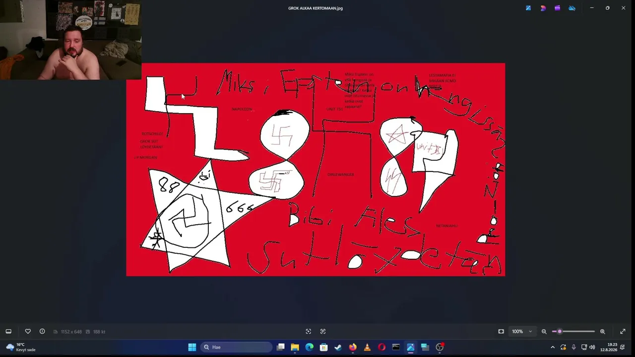Open the clock and calendar at 19.23
This screenshot has height=357, width=635.
(608, 347)
